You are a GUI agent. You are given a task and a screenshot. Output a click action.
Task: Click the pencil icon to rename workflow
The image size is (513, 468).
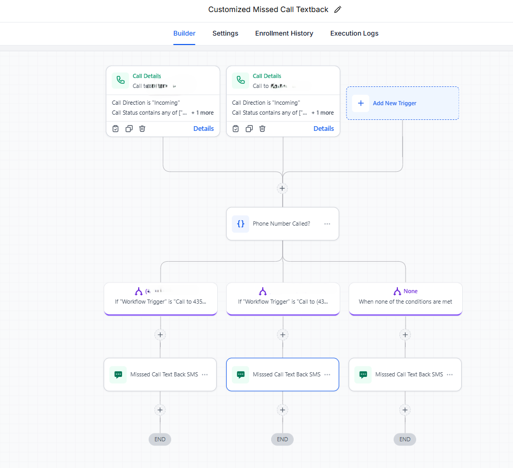coord(338,9)
